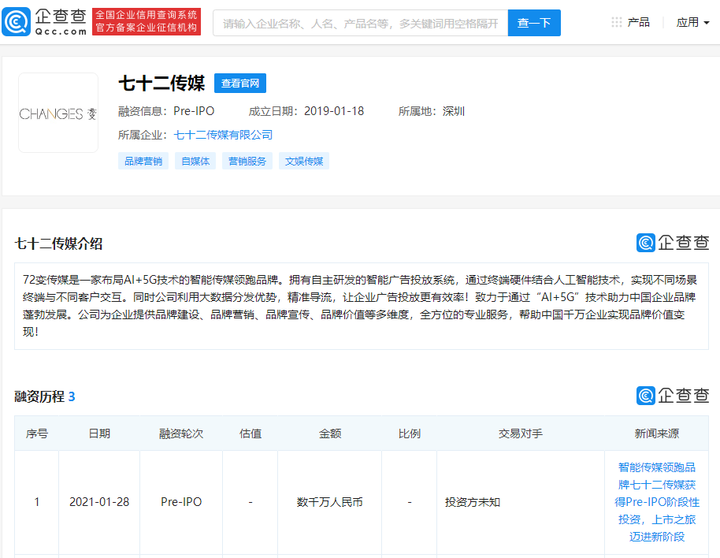The image size is (720, 558).
Task: Click the 查一下 search button
Action: (x=534, y=23)
